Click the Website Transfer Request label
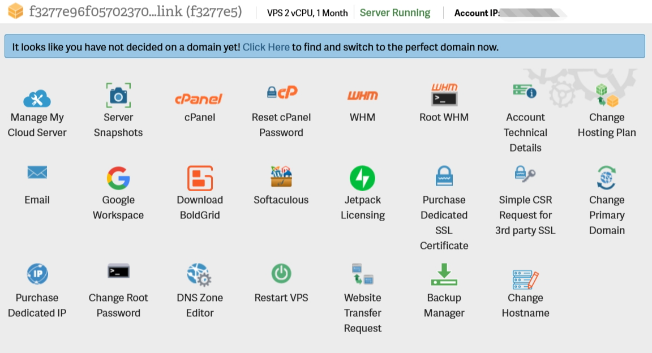This screenshot has height=353, width=652. (x=363, y=313)
